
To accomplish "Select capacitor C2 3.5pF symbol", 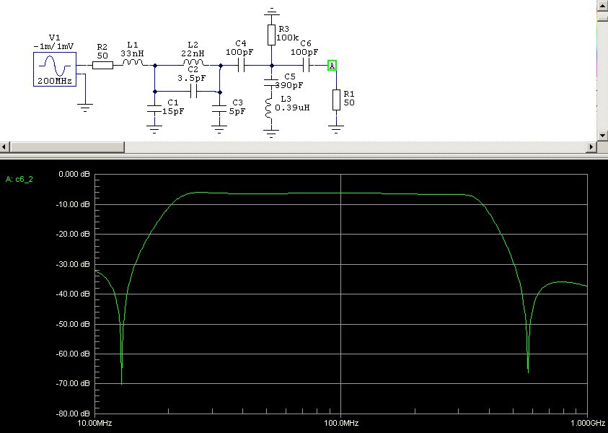I will coord(194,92).
